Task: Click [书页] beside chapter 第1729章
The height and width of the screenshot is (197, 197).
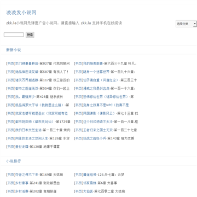Action: [x=10, y=121]
